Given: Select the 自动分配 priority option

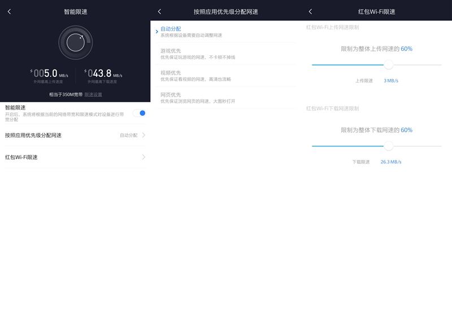Looking at the screenshot, I should (225, 32).
